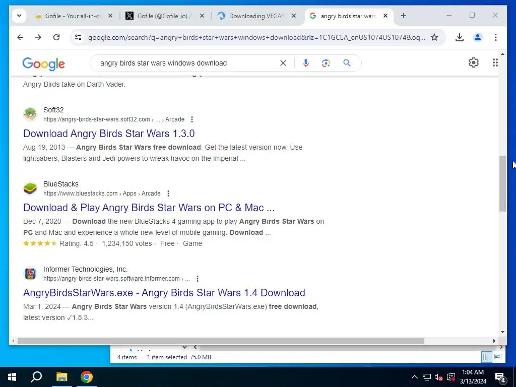The height and width of the screenshot is (387, 516).
Task: View site information icon in address bar
Action: (78, 37)
